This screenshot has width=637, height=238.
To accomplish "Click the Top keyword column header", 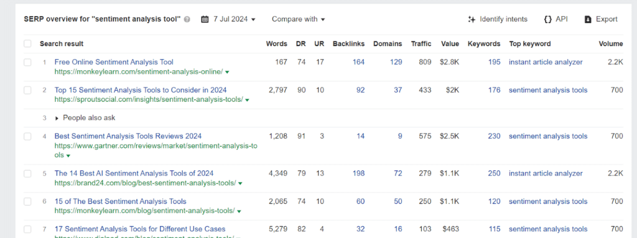I will click(530, 44).
